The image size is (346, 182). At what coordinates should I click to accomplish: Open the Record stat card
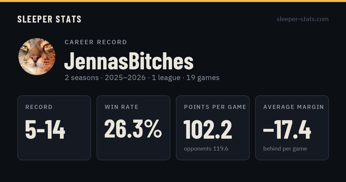click(54, 128)
